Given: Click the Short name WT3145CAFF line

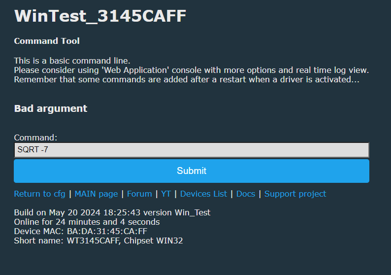Looking at the screenshot, I should [98, 241].
